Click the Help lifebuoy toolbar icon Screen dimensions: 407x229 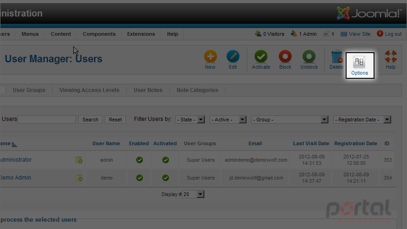(x=391, y=56)
